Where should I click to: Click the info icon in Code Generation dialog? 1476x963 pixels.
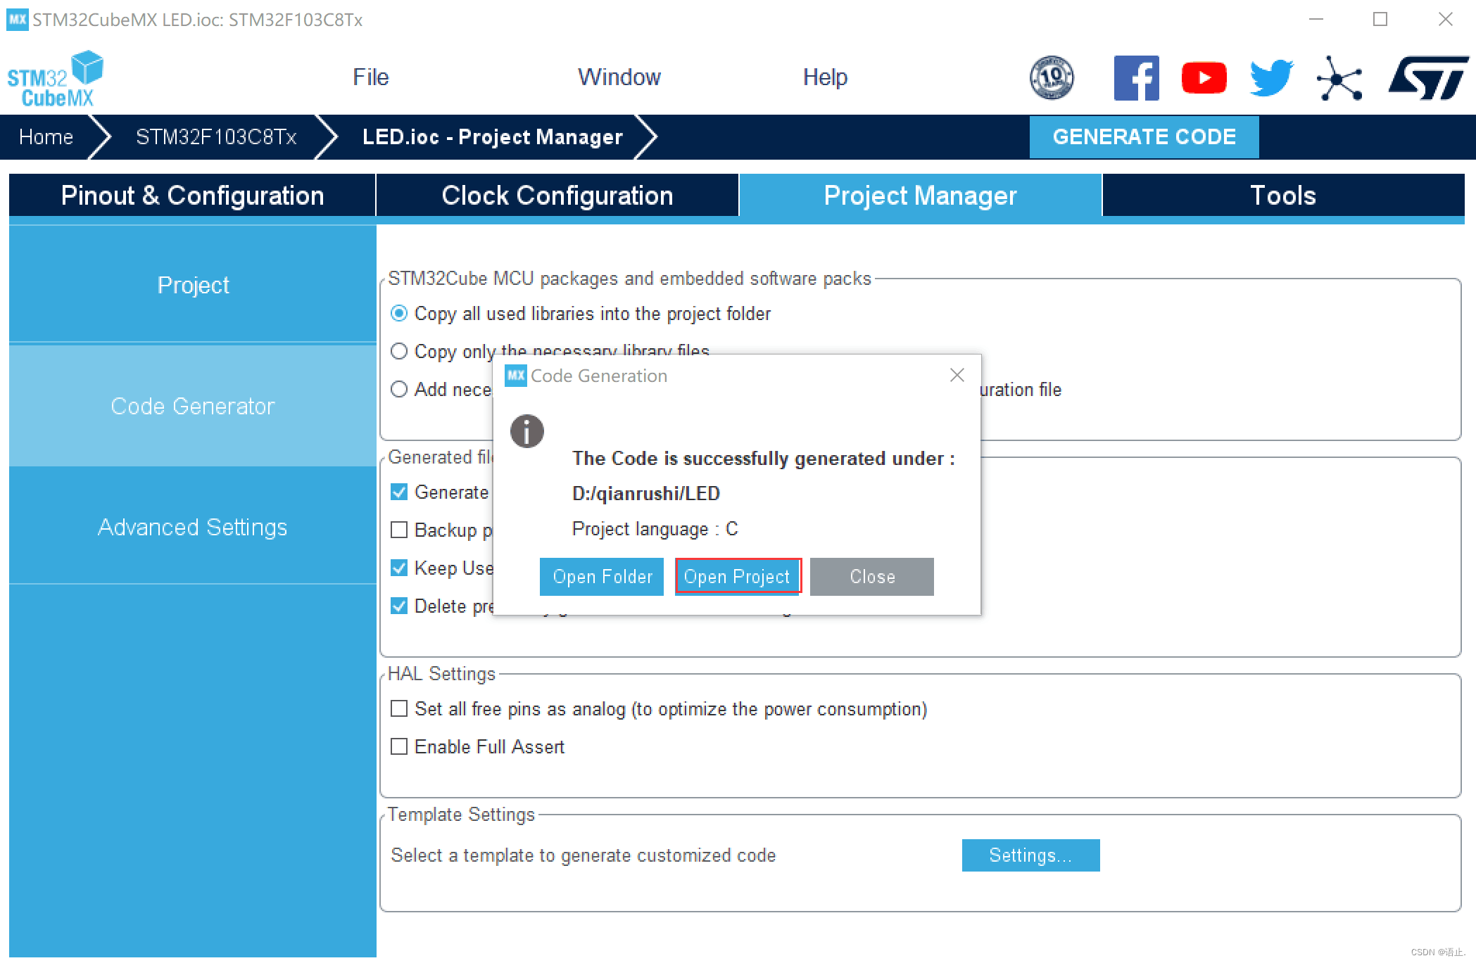(527, 431)
